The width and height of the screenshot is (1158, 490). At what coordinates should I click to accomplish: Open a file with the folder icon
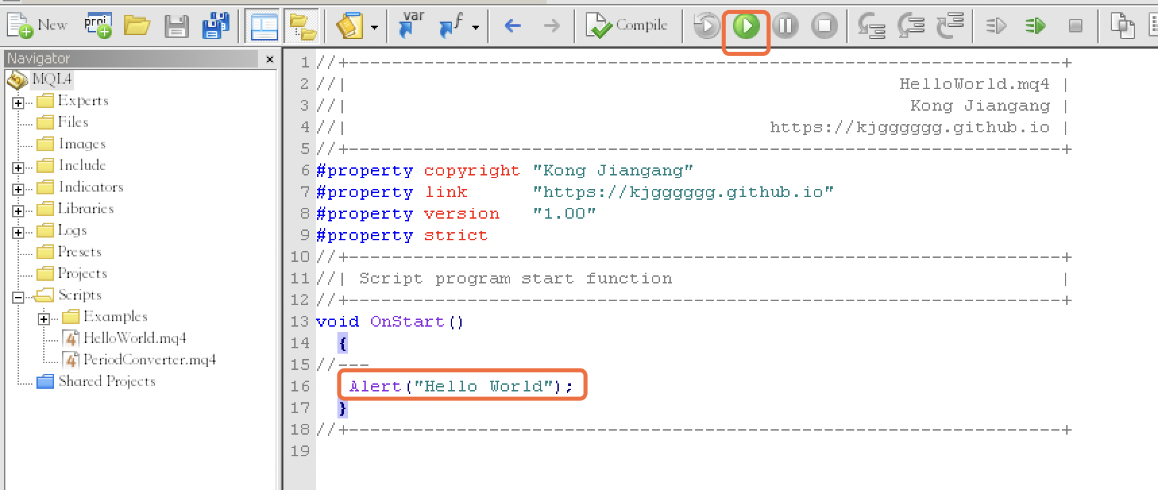point(137,26)
